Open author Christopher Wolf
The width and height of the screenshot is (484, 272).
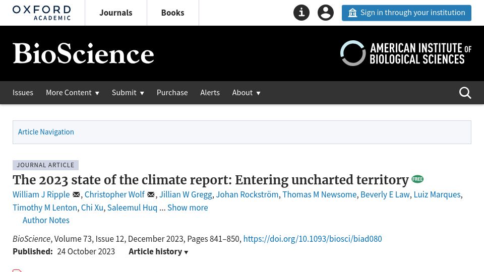point(114,194)
